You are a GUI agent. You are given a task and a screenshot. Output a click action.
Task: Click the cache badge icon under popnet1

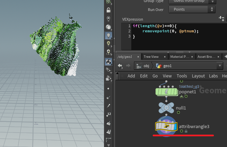pos(181,96)
